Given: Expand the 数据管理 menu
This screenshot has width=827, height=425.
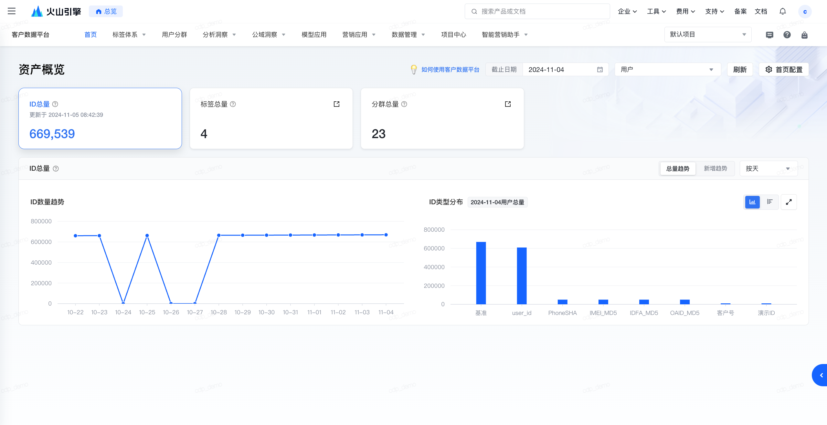Looking at the screenshot, I should tap(408, 35).
